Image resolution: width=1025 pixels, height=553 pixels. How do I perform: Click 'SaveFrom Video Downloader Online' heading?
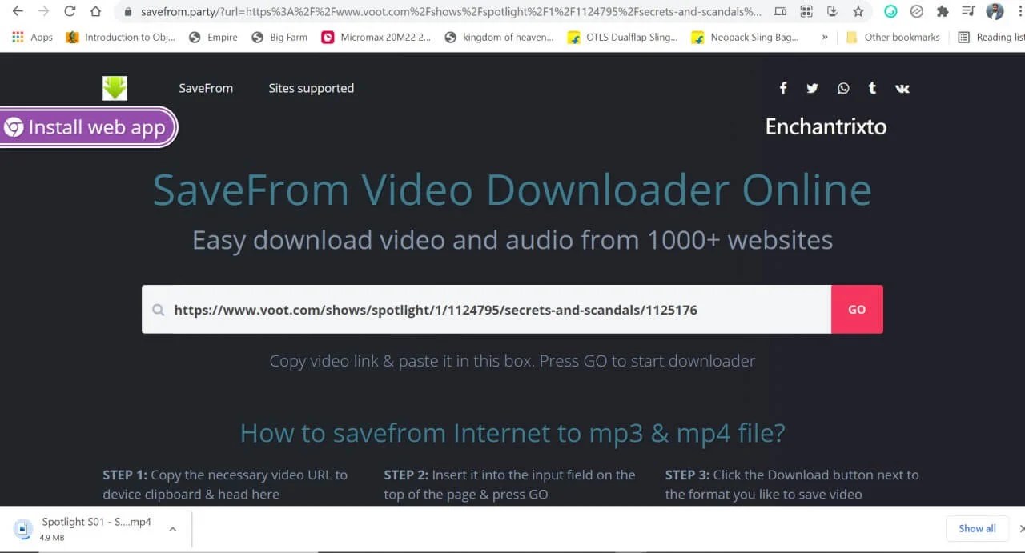click(x=512, y=190)
